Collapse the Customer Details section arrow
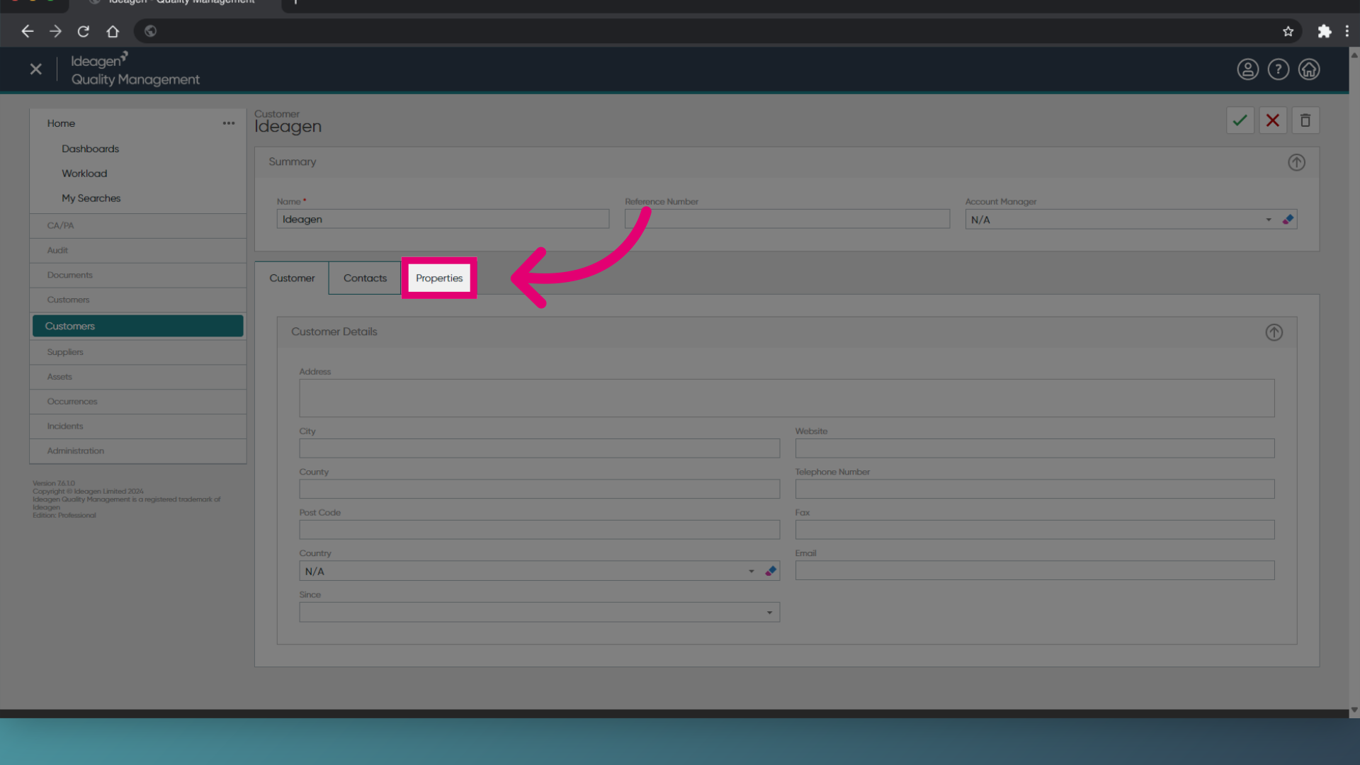The width and height of the screenshot is (1360, 765). click(1274, 332)
